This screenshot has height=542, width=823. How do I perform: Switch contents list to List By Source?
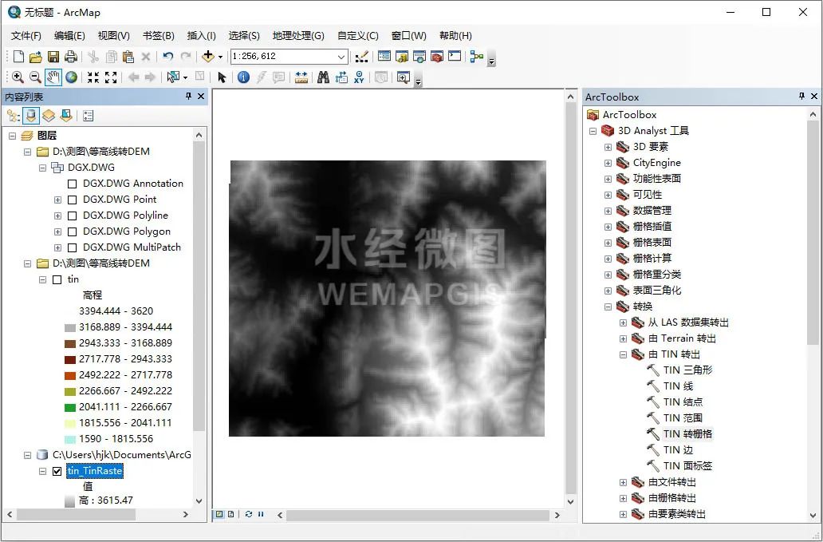click(x=31, y=116)
